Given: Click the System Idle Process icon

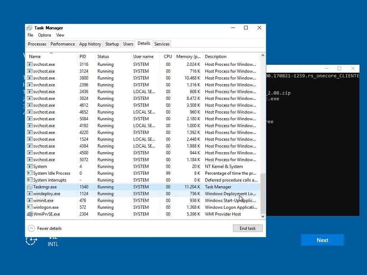Looking at the screenshot, I should 29,173.
